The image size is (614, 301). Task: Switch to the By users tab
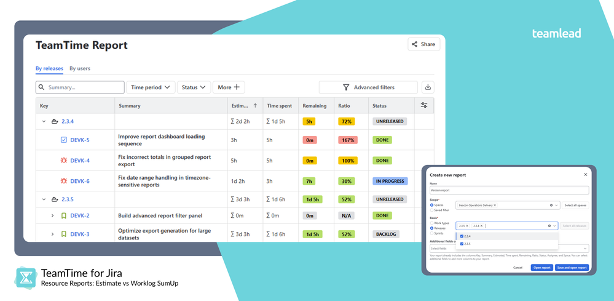click(80, 68)
